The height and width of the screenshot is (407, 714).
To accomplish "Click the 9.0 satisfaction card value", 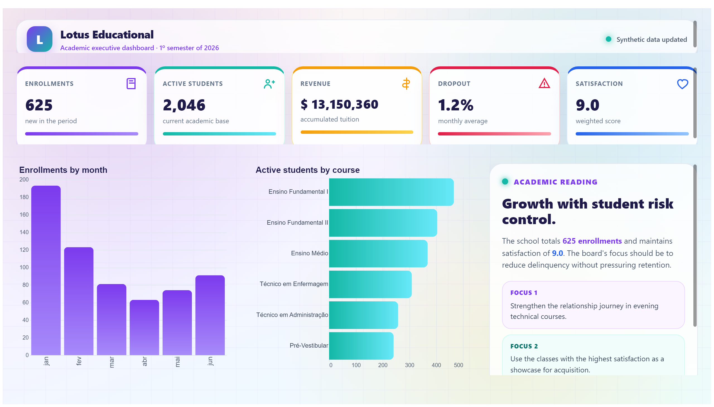I will 587,105.
